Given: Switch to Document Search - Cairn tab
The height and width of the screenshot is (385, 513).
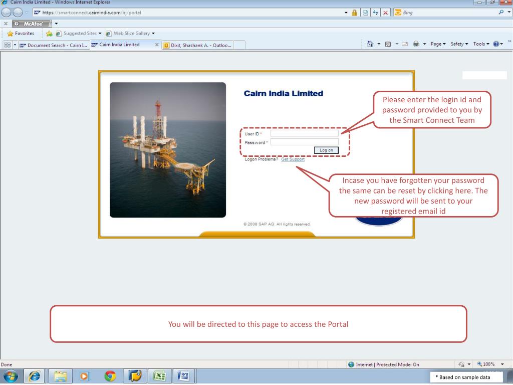Looking at the screenshot, I should tap(54, 45).
